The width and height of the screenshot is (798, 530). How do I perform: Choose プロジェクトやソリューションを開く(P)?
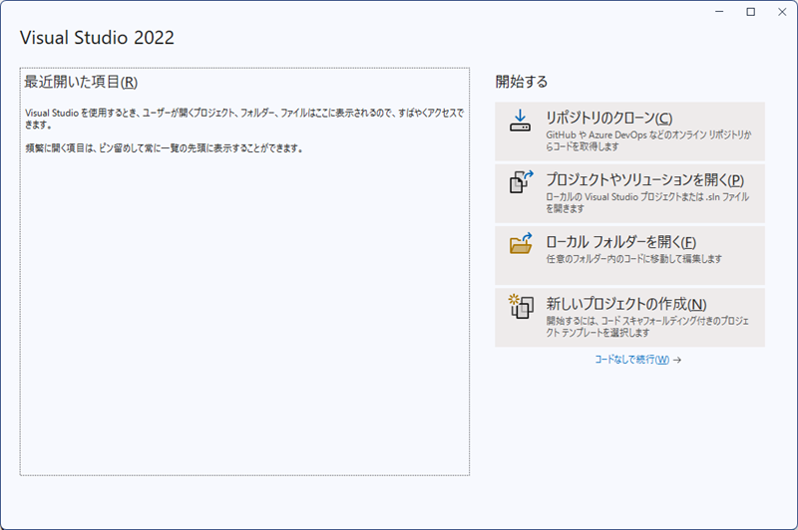(629, 193)
